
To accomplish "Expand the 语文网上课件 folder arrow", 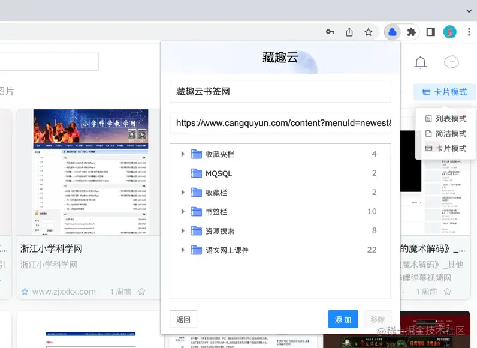I will [183, 250].
